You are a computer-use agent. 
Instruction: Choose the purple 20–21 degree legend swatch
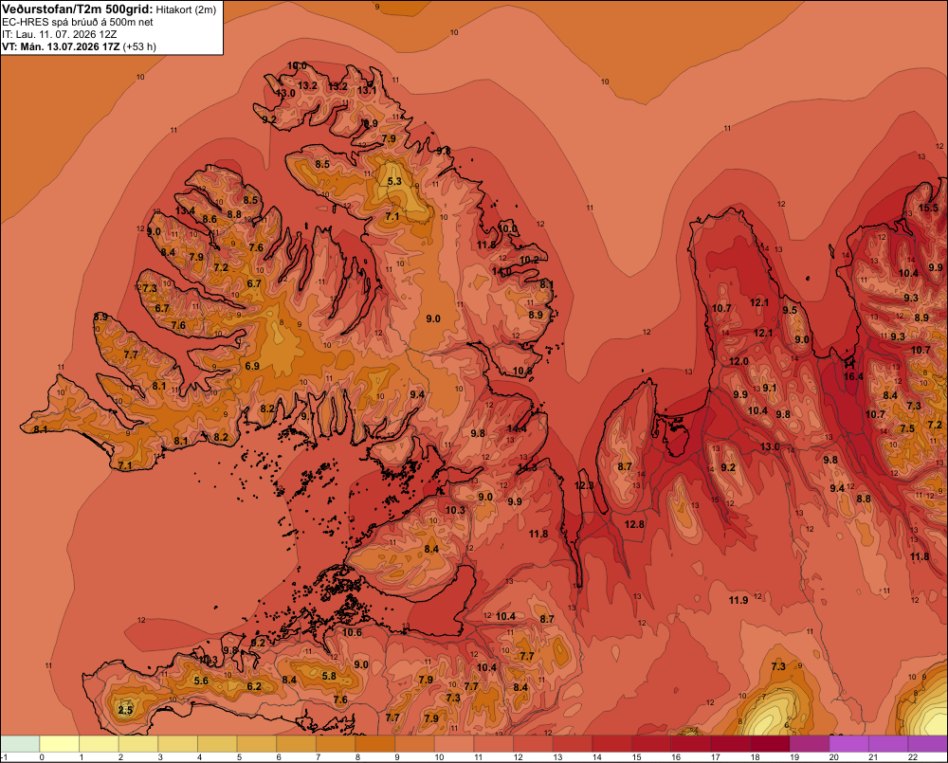pos(848,744)
